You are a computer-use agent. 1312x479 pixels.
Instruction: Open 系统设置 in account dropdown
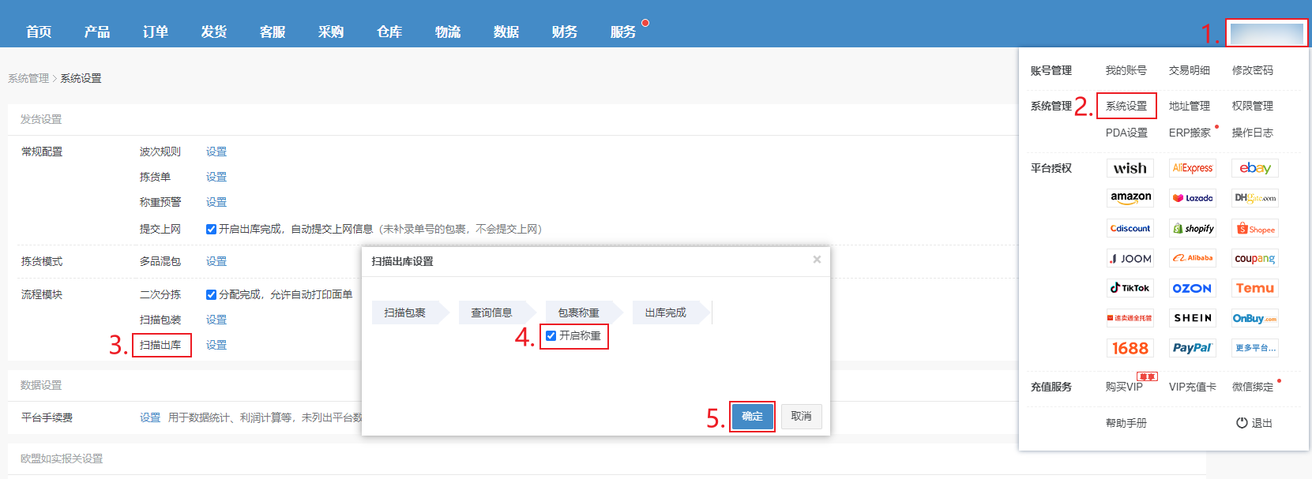pyautogui.click(x=1126, y=106)
